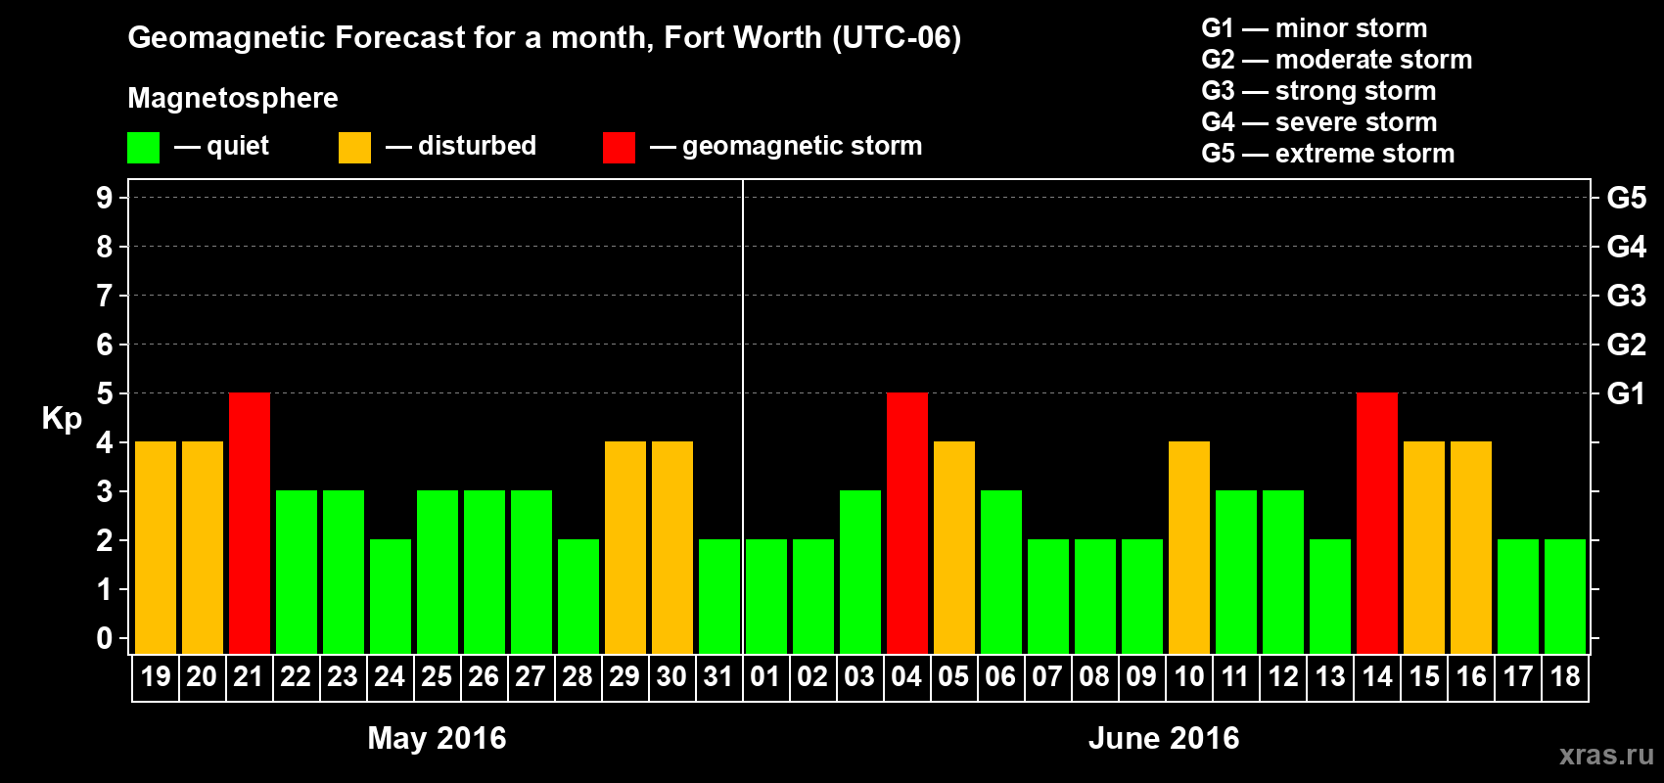Click the green bar for June 13
Image resolution: width=1664 pixels, height=783 pixels.
point(1330,597)
